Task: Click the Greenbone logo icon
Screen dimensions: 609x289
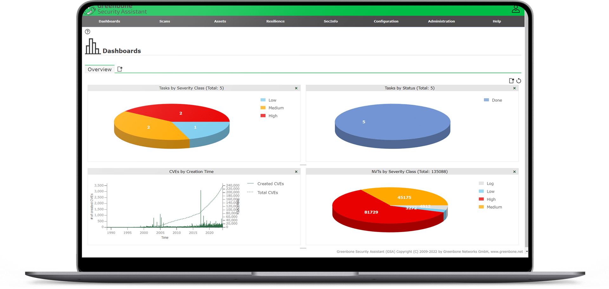Action: click(x=90, y=10)
